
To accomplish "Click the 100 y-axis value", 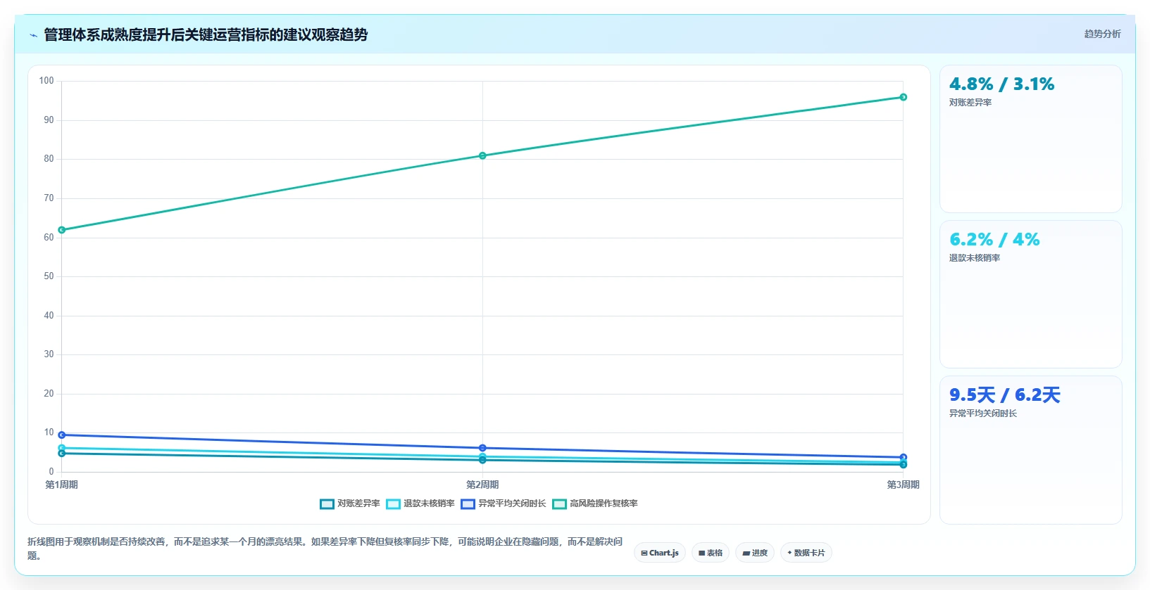I will [46, 81].
